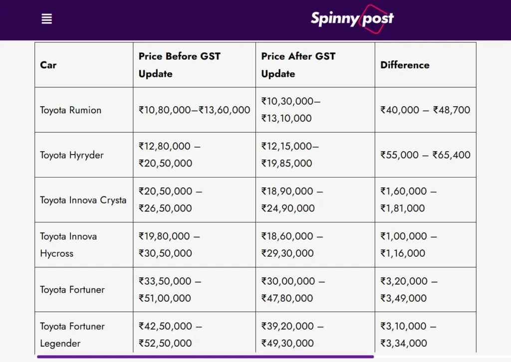Select the Toyota Innova Hycross cell
This screenshot has width=511, height=362.
coord(68,245)
